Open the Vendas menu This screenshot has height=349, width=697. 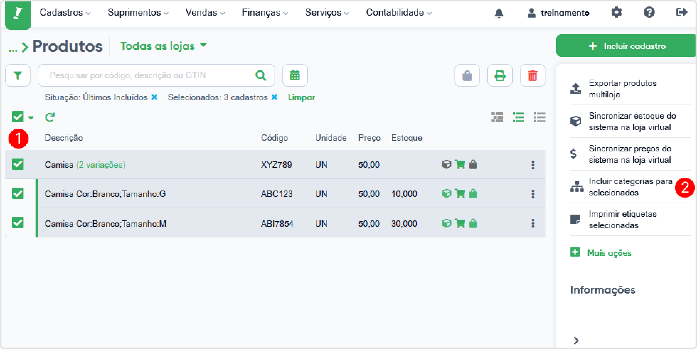tap(205, 12)
